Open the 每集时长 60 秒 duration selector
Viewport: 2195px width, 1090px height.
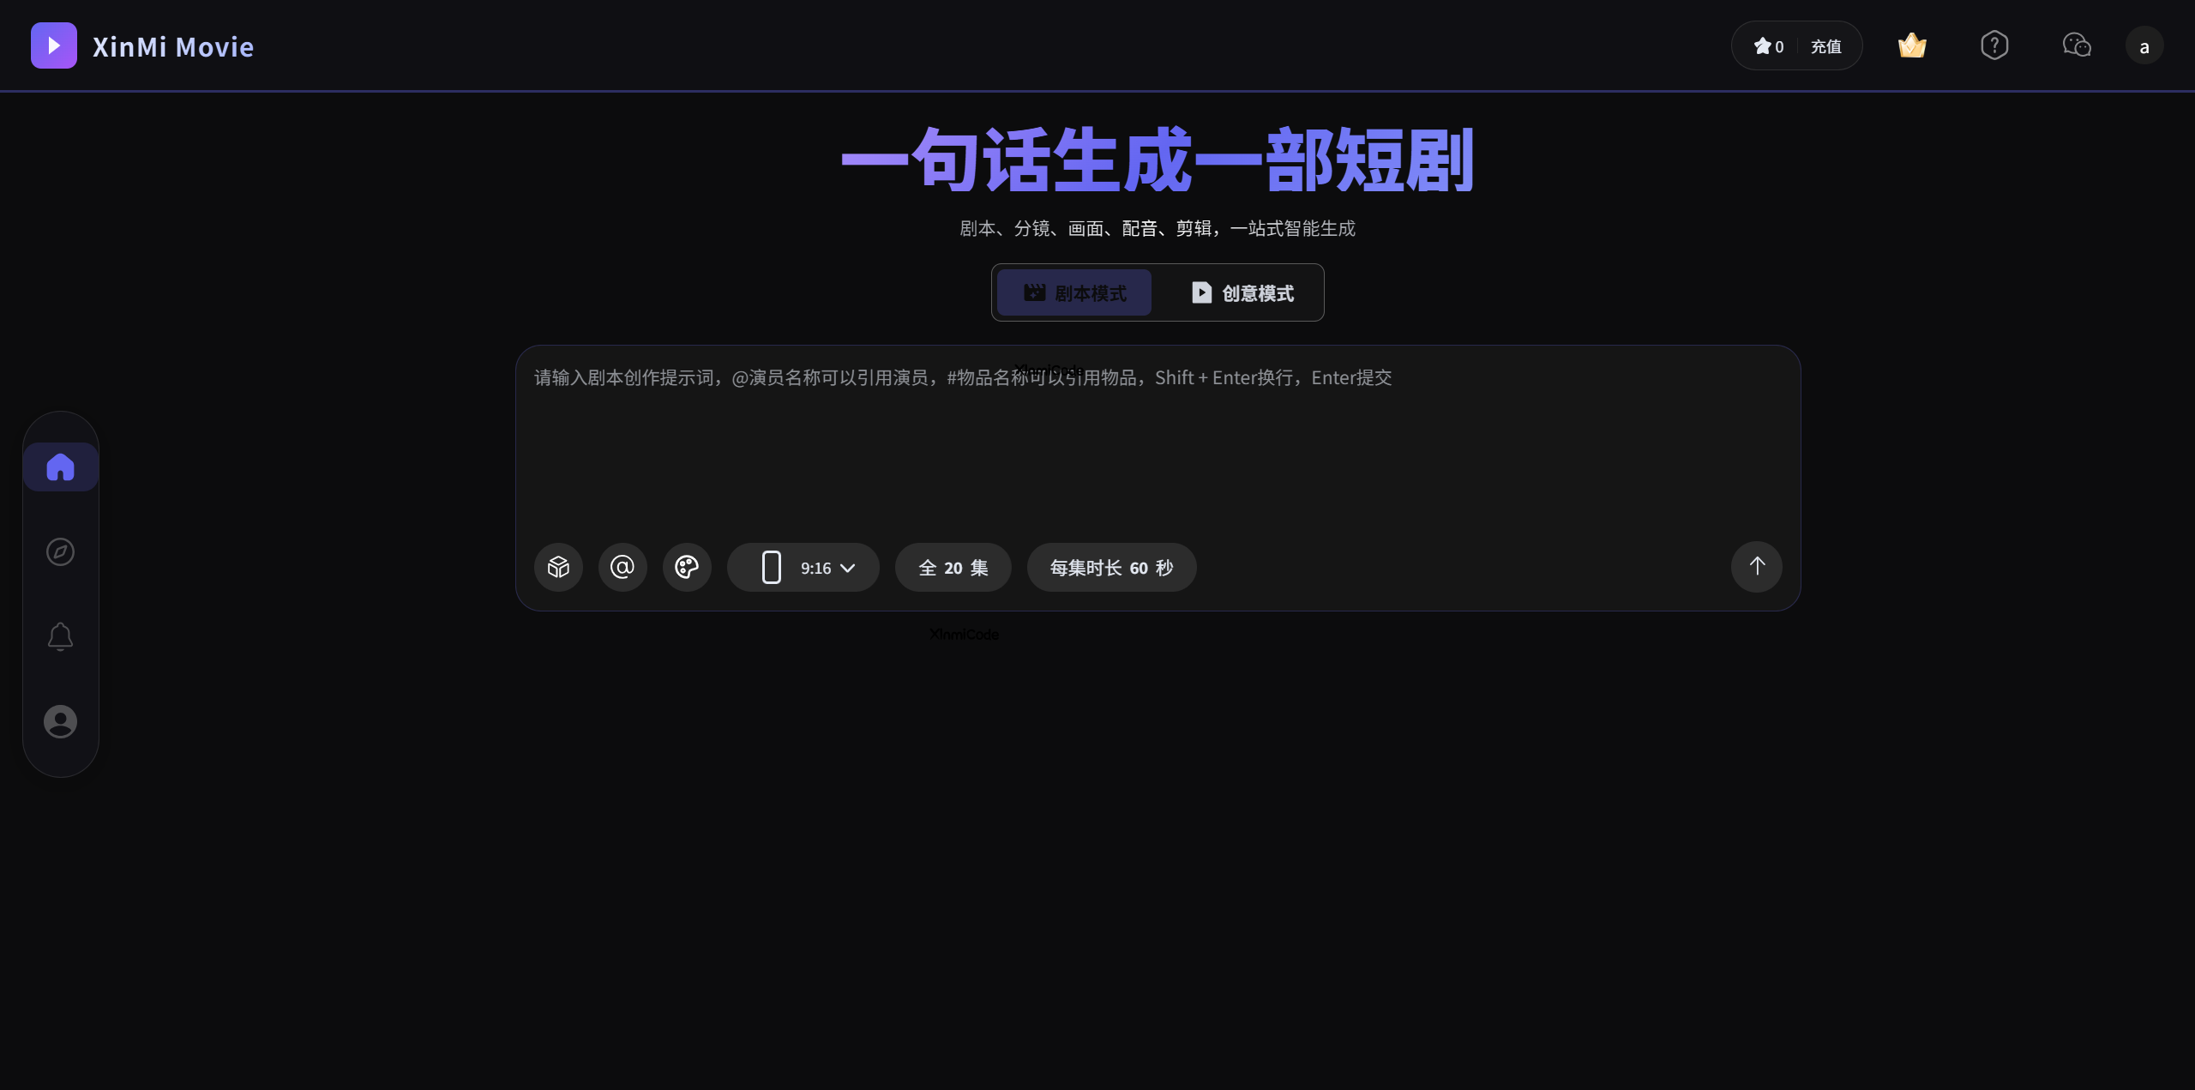1110,567
